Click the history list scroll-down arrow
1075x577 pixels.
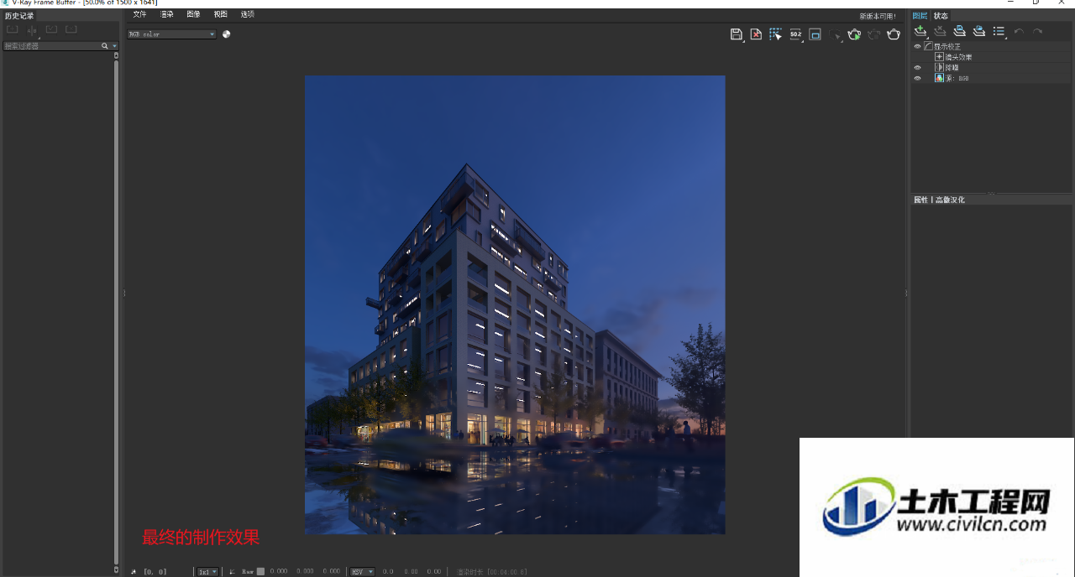(x=116, y=569)
